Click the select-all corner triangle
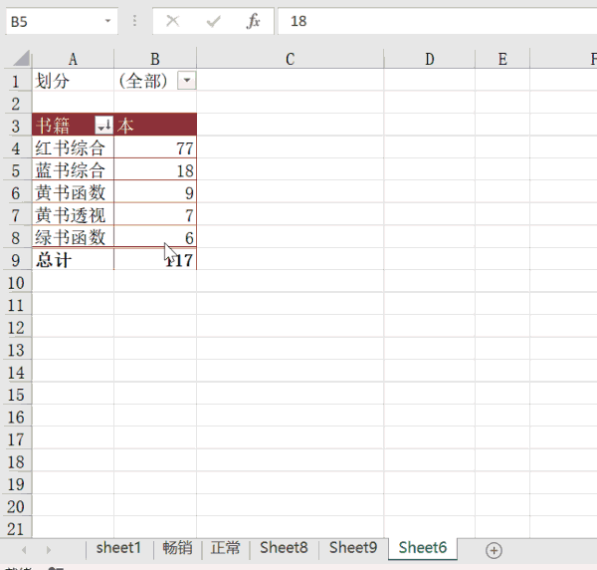597x570 pixels. (x=22, y=59)
